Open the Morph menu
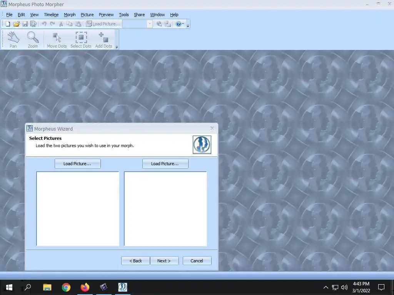 coord(70,15)
